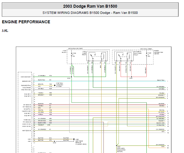Click the fuel pump relay coil symbol
The height and width of the screenshot is (153, 184).
click(x=103, y=56)
